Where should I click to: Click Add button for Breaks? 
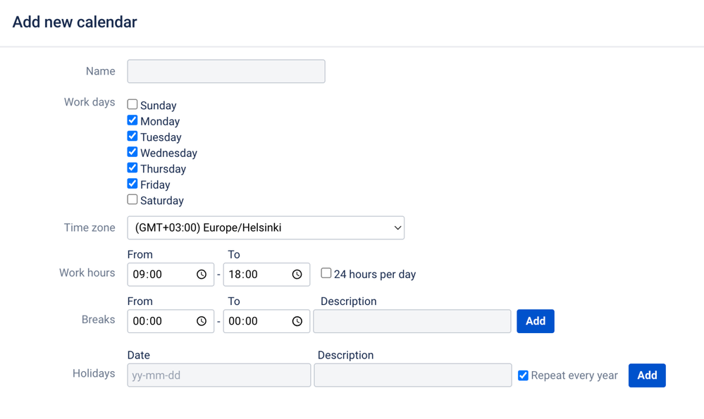coord(536,321)
